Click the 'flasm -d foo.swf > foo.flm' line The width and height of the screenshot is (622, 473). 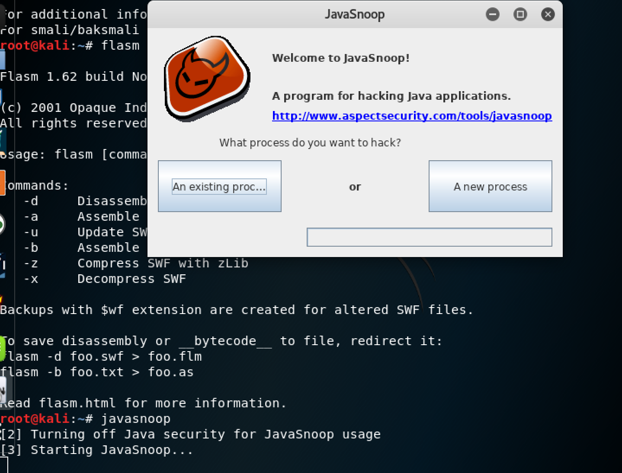click(x=101, y=356)
